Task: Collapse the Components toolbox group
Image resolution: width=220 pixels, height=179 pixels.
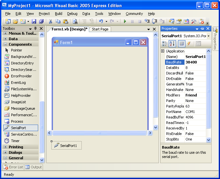Action: pos(5,44)
